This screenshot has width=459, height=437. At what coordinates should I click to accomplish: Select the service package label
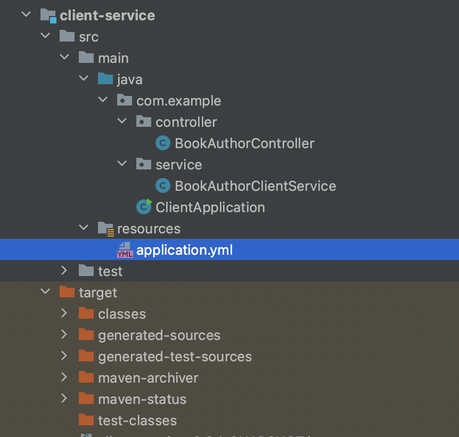pos(178,165)
